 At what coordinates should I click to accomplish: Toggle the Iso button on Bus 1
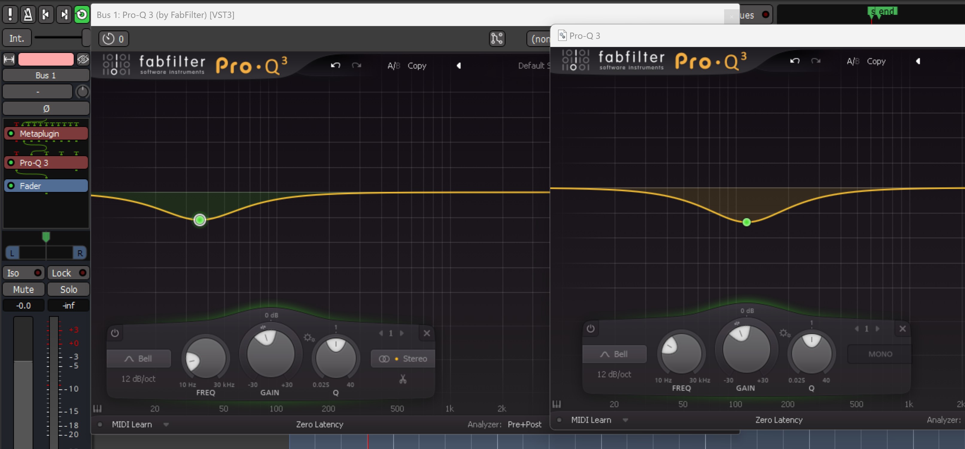tap(23, 273)
